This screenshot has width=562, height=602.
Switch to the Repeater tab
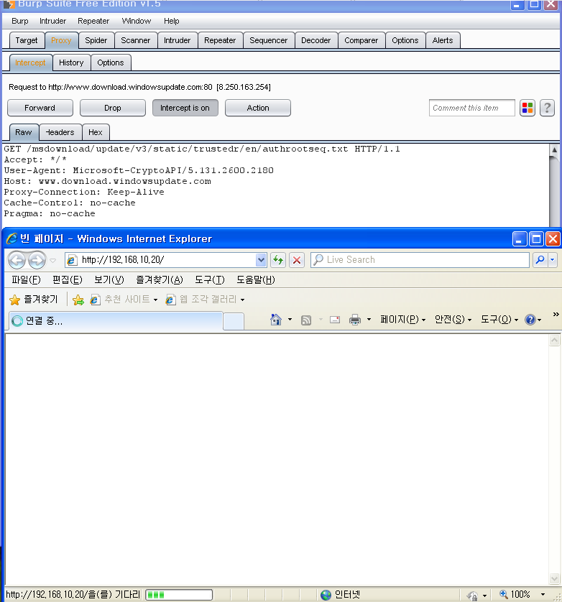tap(220, 41)
